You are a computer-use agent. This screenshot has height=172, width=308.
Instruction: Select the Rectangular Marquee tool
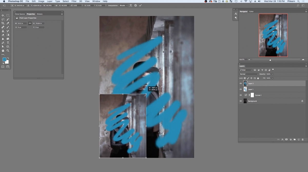(x=8, y=15)
